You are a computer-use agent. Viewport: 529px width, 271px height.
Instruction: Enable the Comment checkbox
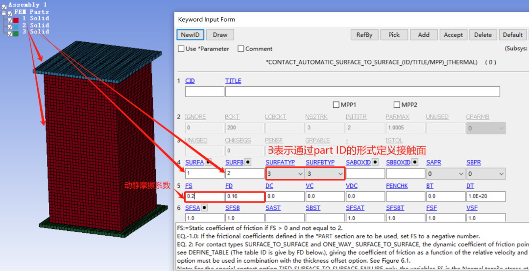(x=241, y=49)
